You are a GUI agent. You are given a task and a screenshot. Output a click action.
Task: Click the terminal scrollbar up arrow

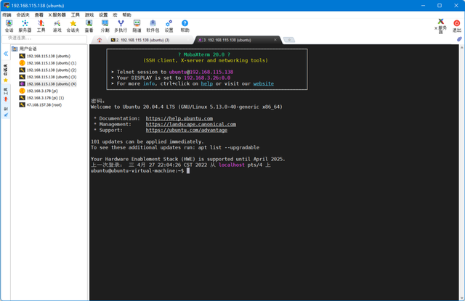coord(462,47)
